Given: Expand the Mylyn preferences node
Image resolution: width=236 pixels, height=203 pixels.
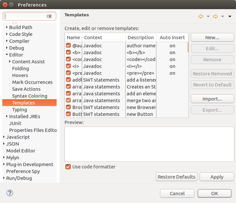Looking at the screenshot, I should click(4, 157).
